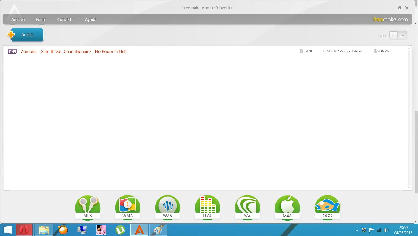Select the Zombies - Sam B track title
Viewport: 418px width, 236px height.
[x=73, y=51]
